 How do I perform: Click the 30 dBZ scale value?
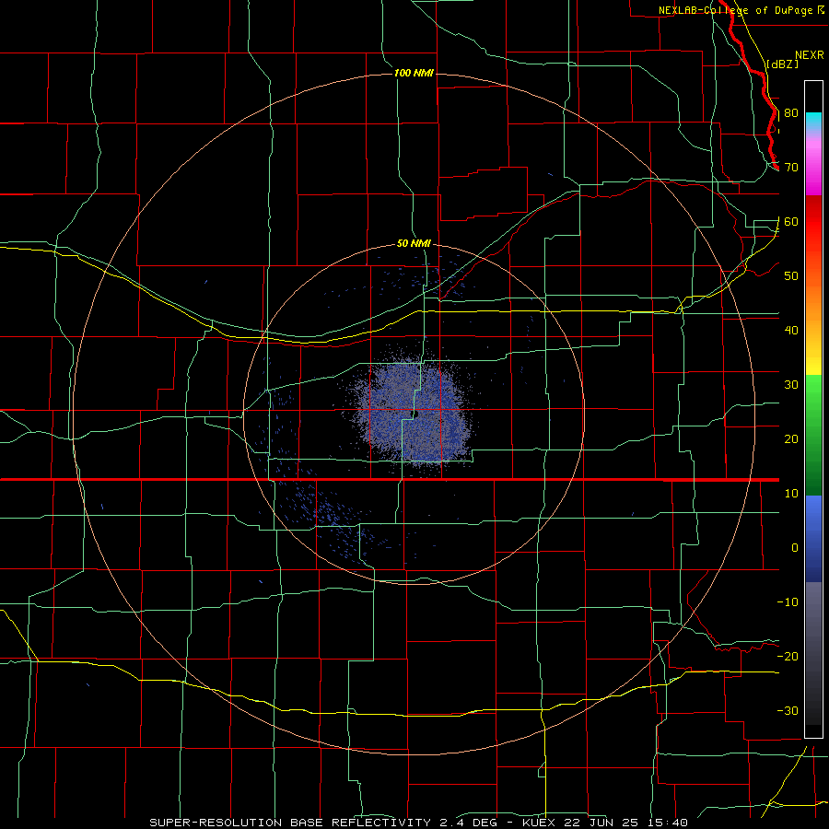pyautogui.click(x=791, y=385)
